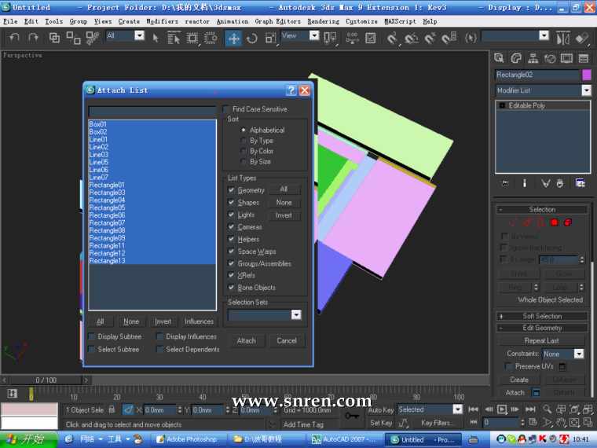Switch to the Create command panel
The image size is (597, 448).
tap(499, 58)
